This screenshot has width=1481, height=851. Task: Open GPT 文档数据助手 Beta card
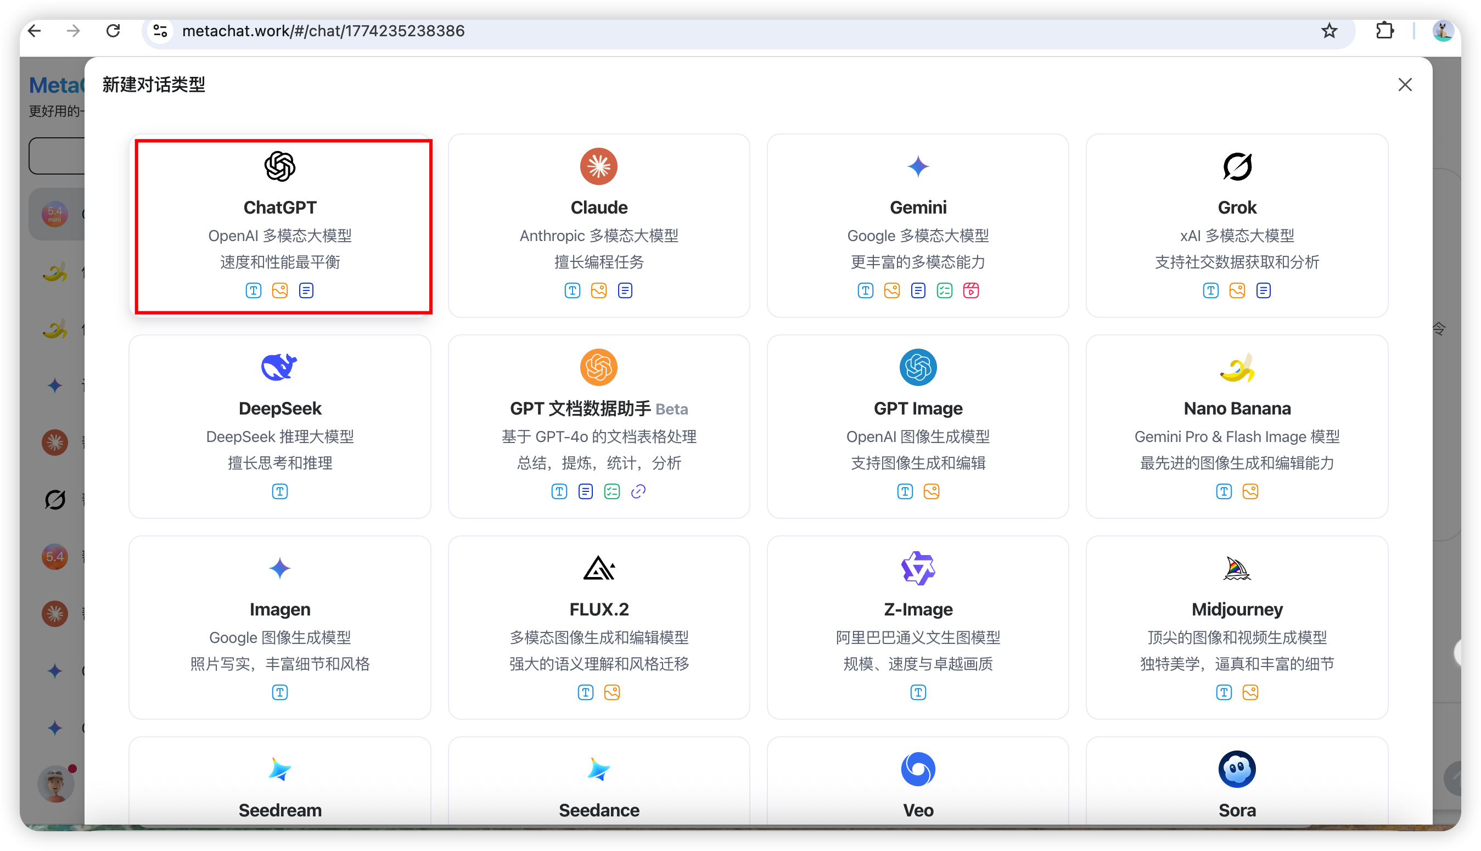pyautogui.click(x=598, y=427)
